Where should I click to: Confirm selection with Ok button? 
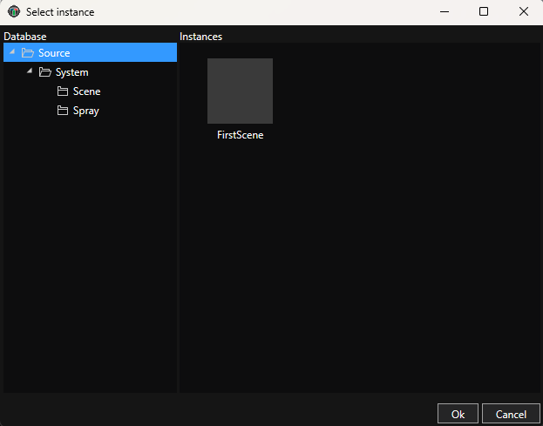[x=458, y=414]
